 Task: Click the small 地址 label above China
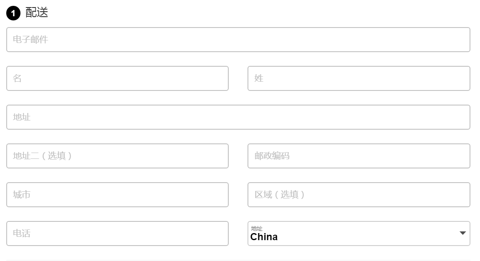pos(257,228)
